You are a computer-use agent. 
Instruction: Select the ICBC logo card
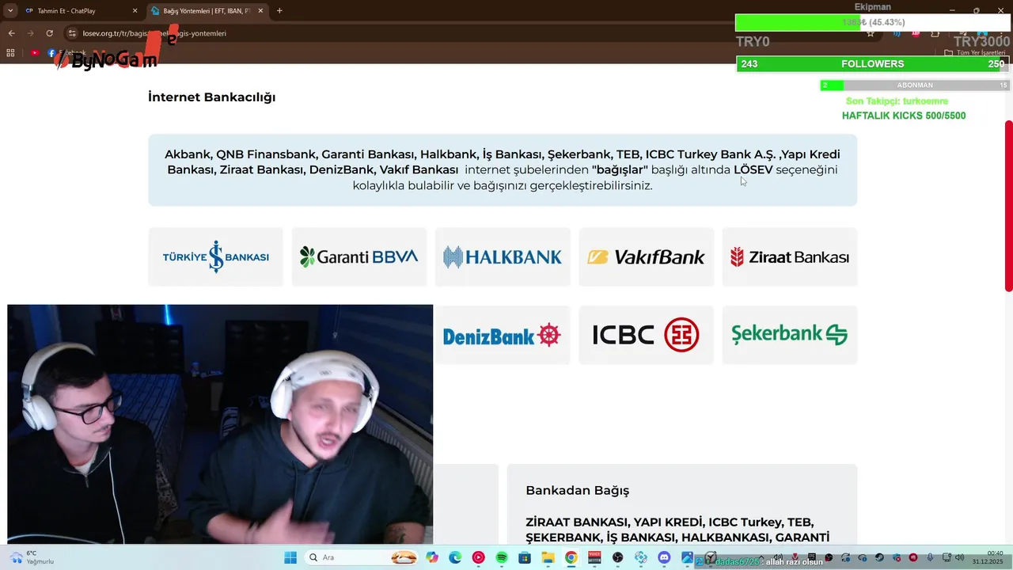(646, 335)
